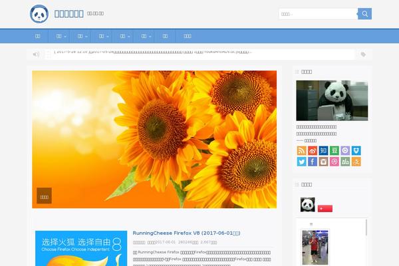
Task: Click the orange Alipay icon in social grid
Action: (x=356, y=162)
